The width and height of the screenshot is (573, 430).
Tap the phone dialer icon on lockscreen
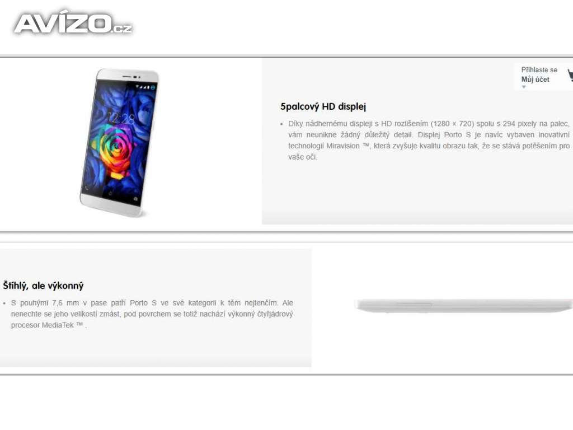(87, 189)
